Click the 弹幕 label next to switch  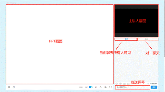(86, 87)
